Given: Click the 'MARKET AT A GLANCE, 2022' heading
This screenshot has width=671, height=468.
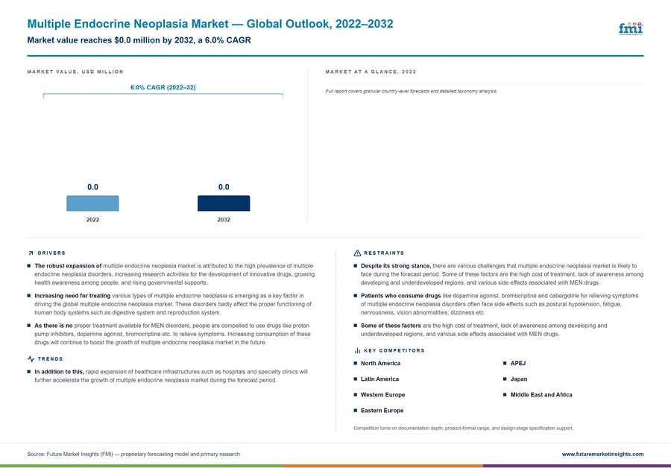Looking at the screenshot, I should point(371,72).
